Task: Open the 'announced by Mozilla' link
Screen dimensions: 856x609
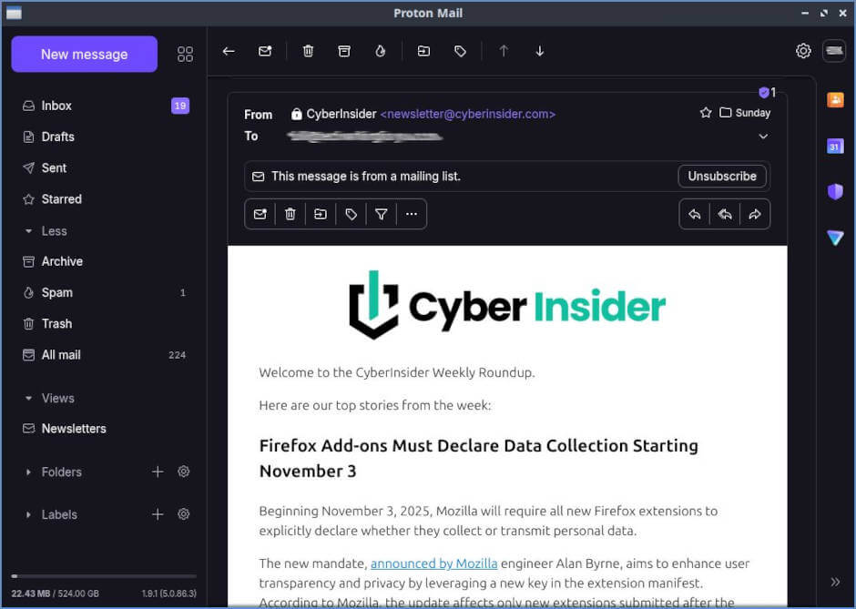Action: click(x=433, y=563)
